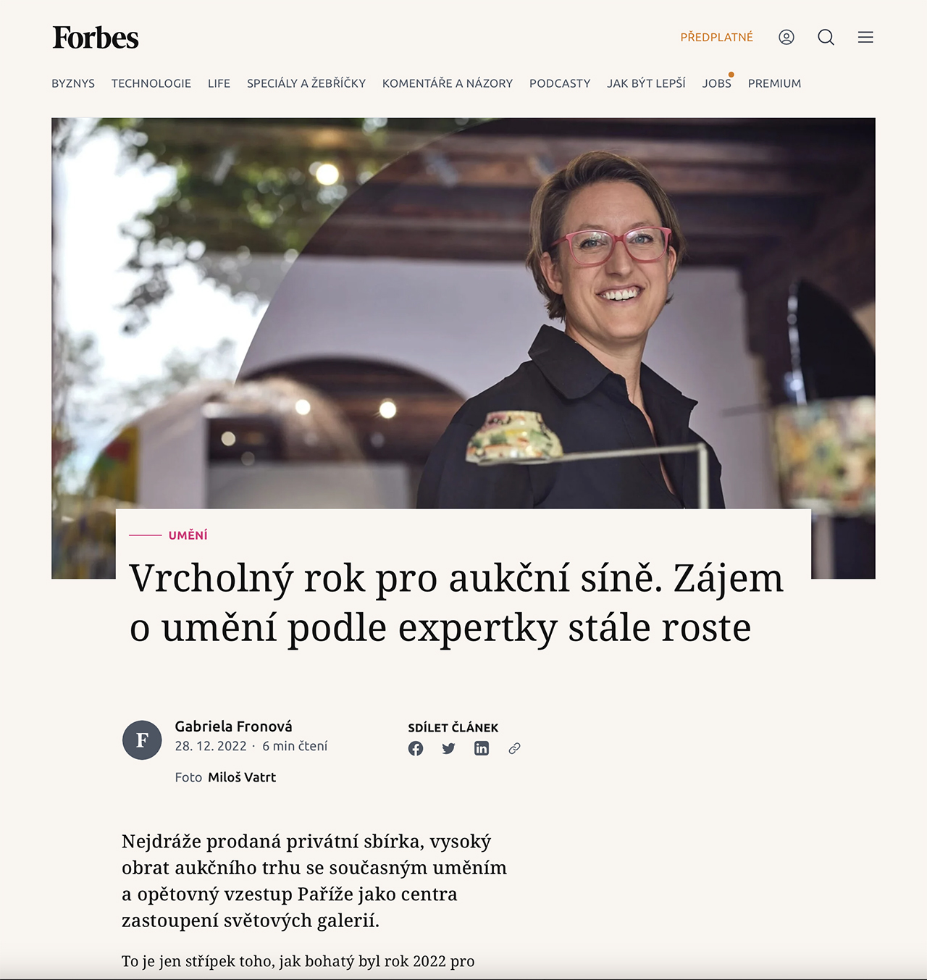Open Gabriela Fronová author page
The height and width of the screenshot is (980, 927).
[234, 726]
